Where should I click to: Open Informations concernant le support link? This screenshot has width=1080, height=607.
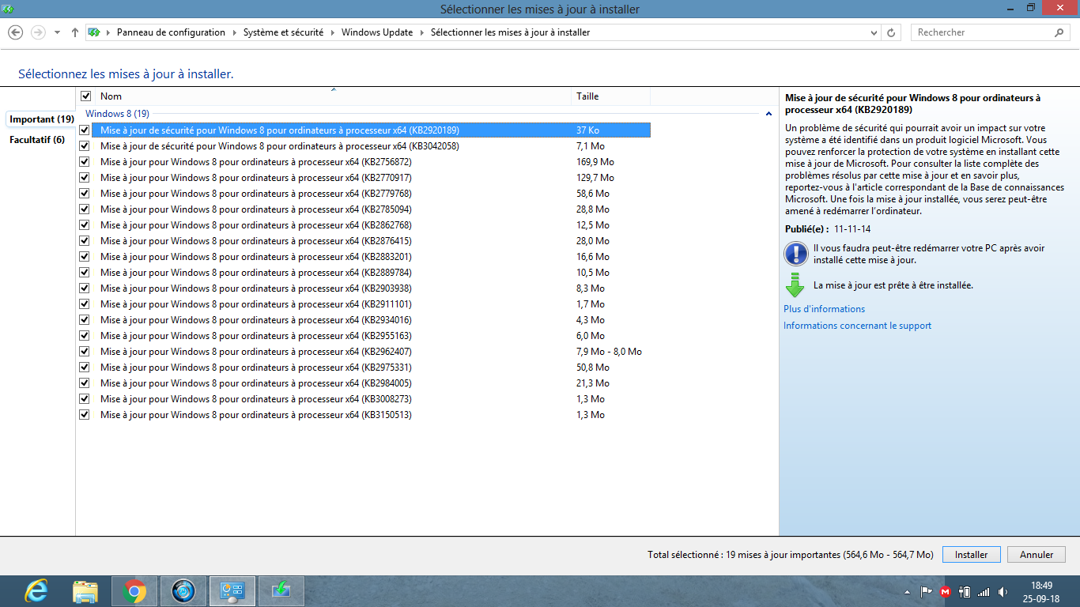857,326
